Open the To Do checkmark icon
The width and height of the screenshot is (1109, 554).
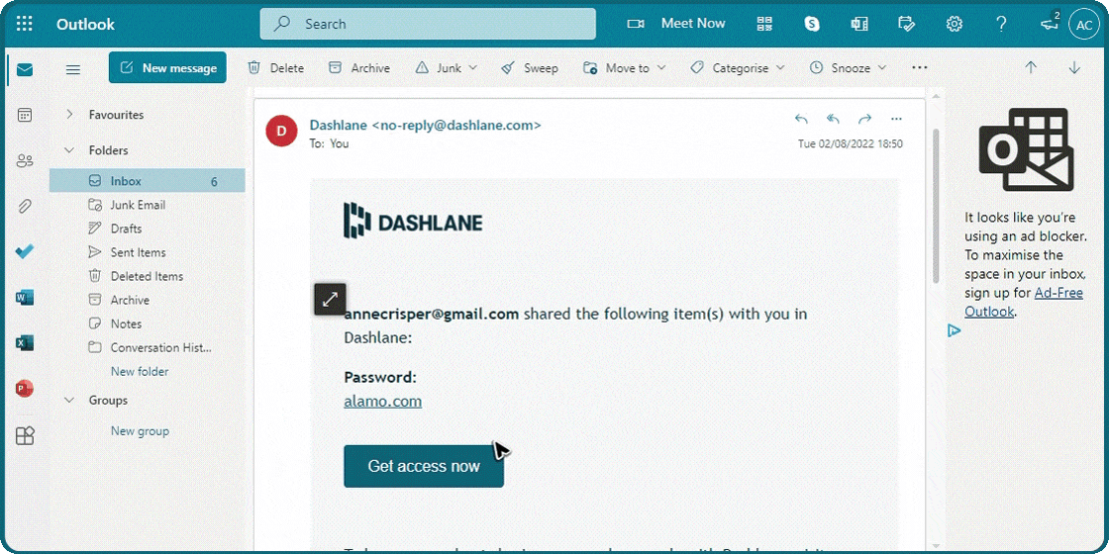(x=25, y=251)
